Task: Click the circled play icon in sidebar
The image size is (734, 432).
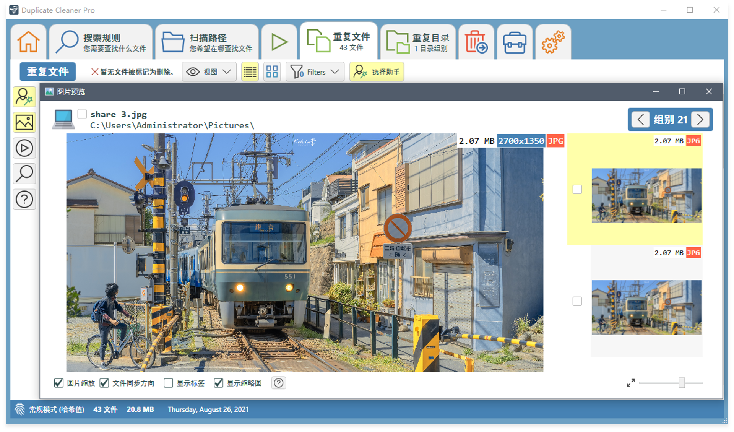Action: [24, 148]
